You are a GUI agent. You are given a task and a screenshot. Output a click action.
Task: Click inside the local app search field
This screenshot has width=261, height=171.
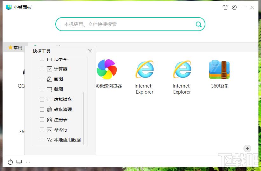[x=130, y=24]
